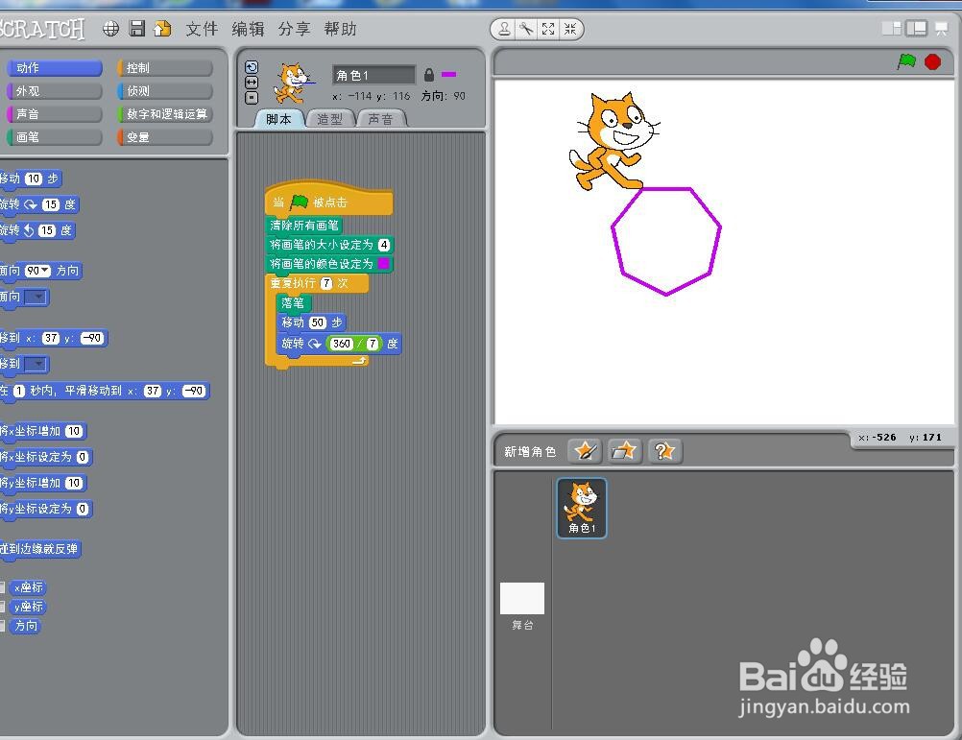Select the 变量 block category

[164, 136]
